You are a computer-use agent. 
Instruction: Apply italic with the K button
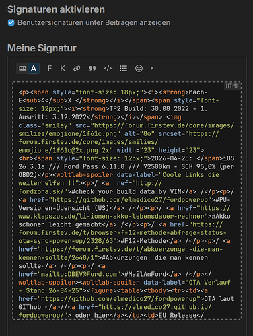[x=63, y=68]
